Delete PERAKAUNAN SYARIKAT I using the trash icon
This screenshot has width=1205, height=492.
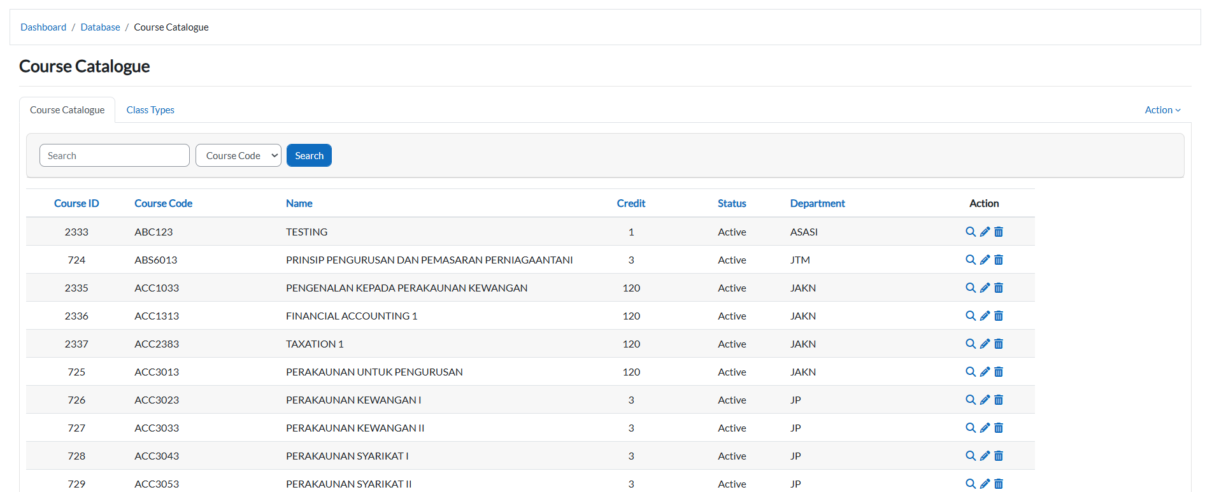(x=999, y=456)
